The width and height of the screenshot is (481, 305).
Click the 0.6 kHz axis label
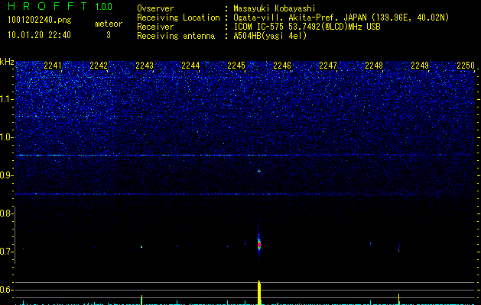pos(6,290)
